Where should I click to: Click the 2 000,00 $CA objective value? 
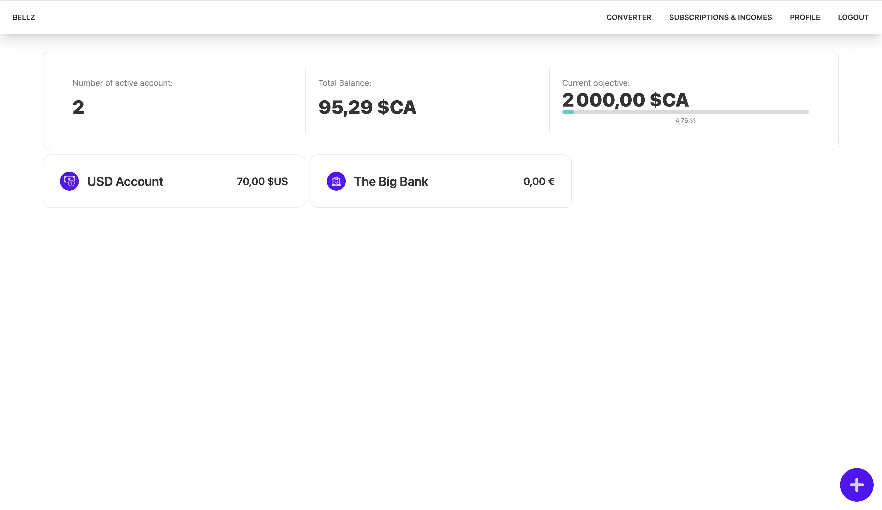625,100
